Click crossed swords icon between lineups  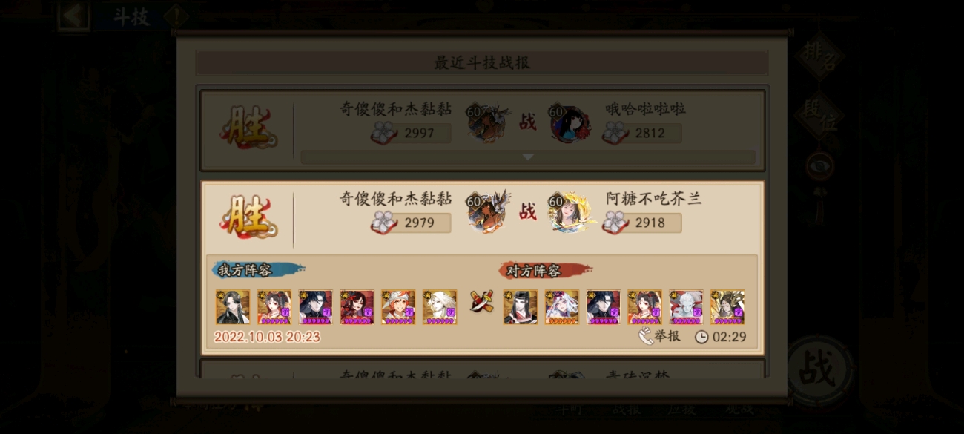481,300
